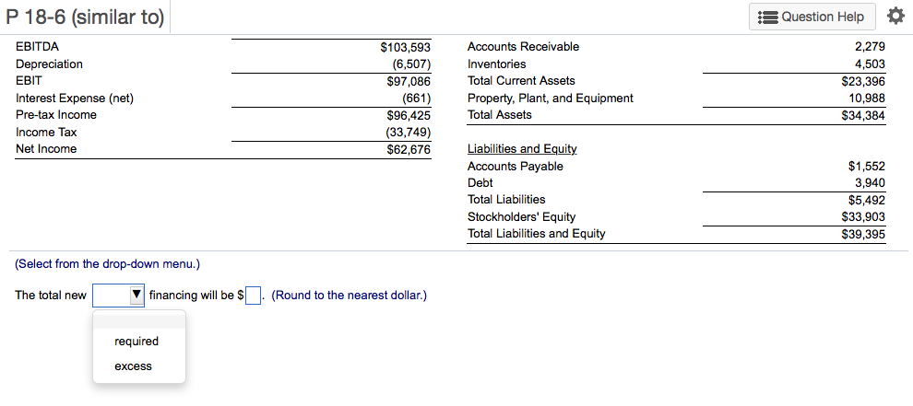Click the $62,676 net income value
This screenshot has height=406, width=913.
409,149
